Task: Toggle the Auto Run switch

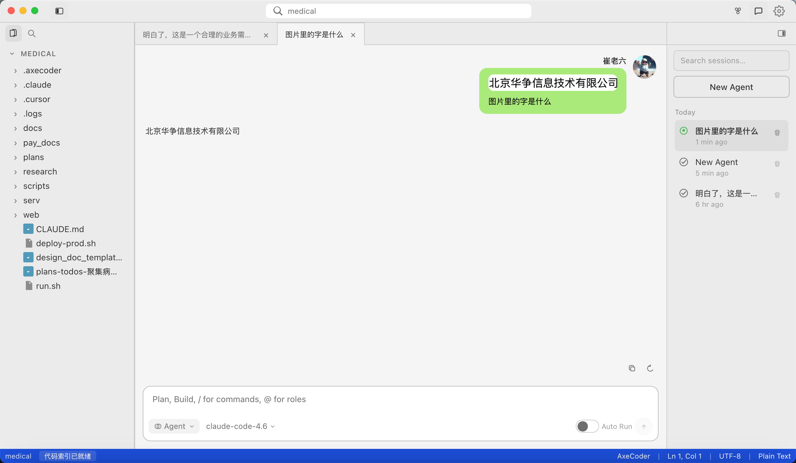Action: click(x=587, y=427)
